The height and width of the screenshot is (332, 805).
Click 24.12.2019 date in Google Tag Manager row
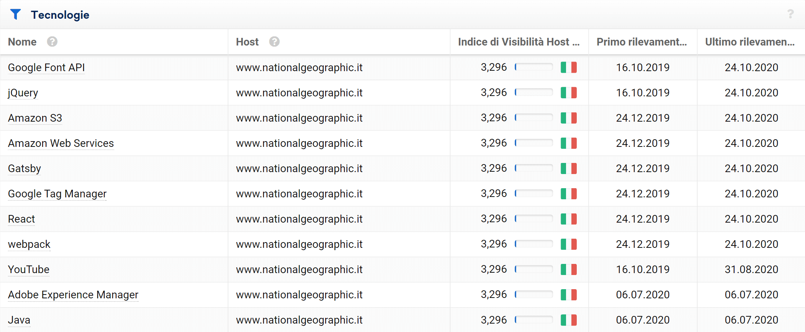643,194
